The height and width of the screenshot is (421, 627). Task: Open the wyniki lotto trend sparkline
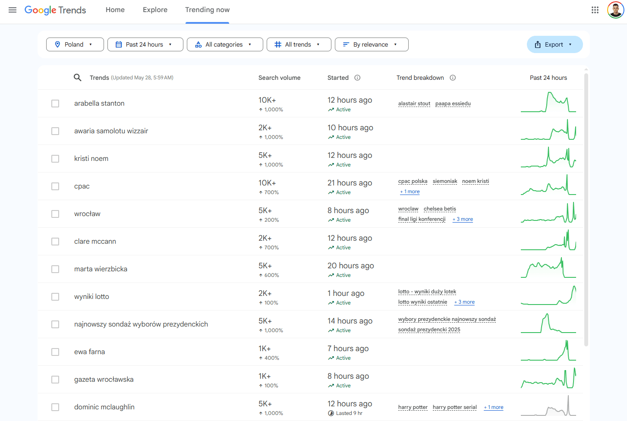[x=548, y=295]
